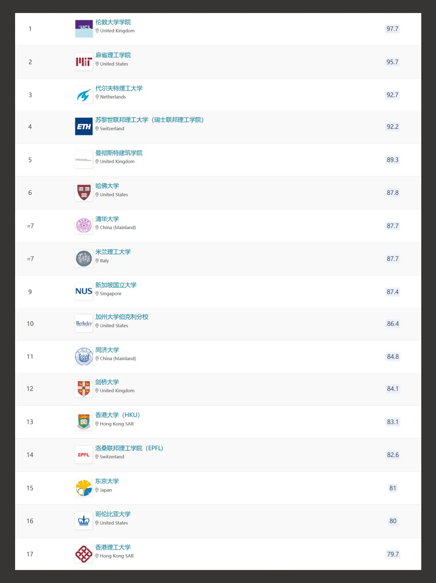
Task: Open 代尔夫特理工大学 university page
Action: click(119, 88)
